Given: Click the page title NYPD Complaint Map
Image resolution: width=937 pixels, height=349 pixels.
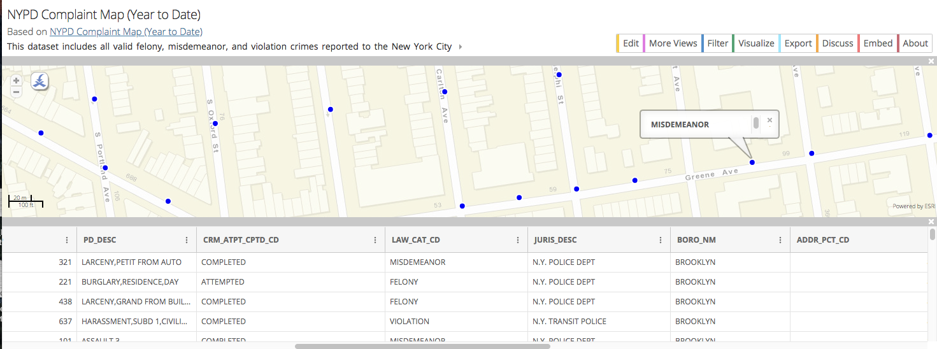Looking at the screenshot, I should tap(104, 15).
